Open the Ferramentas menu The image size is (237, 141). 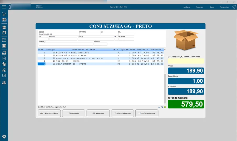coord(224,7)
